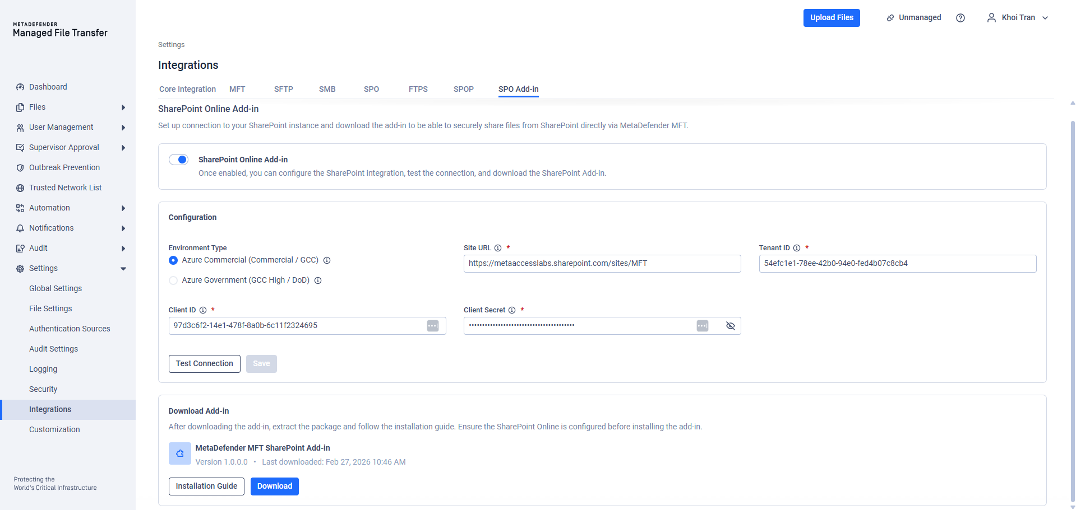This screenshot has height=510, width=1076.
Task: Open the help question mark icon
Action: [960, 18]
